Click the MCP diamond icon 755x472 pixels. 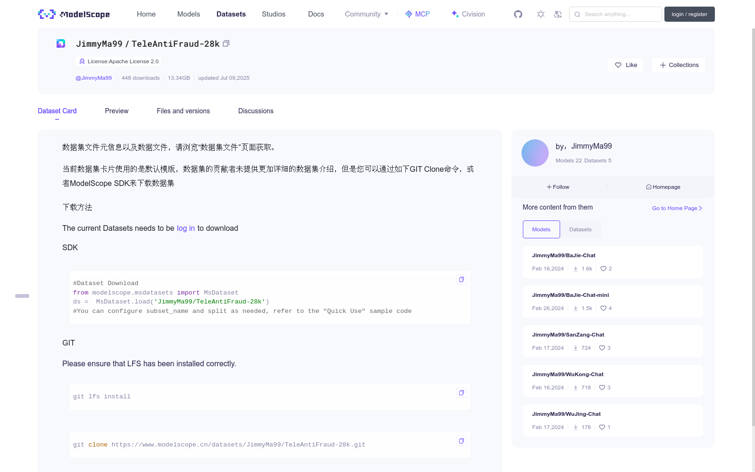point(409,14)
